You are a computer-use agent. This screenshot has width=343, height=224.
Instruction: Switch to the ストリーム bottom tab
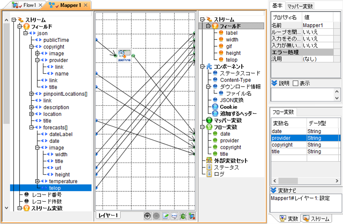[316, 218]
